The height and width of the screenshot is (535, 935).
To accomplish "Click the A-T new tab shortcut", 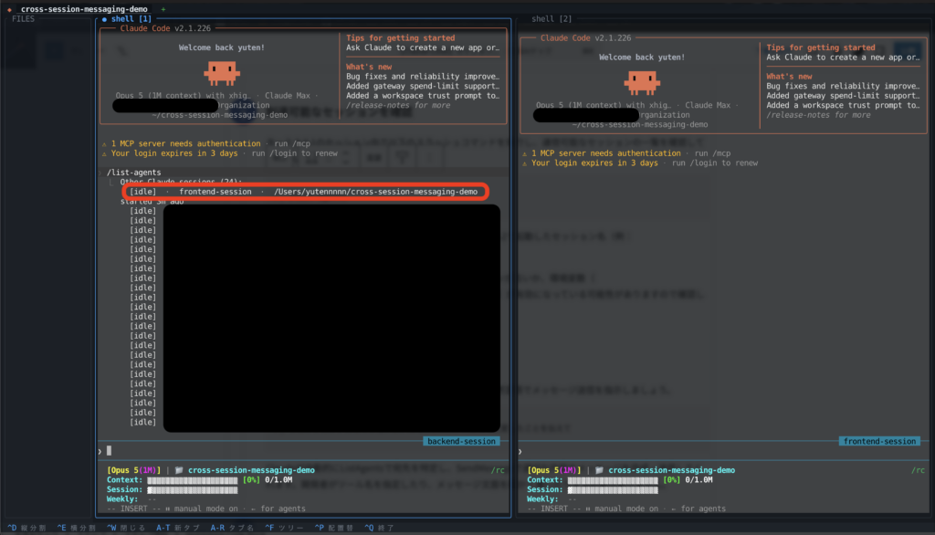I will tap(178, 528).
